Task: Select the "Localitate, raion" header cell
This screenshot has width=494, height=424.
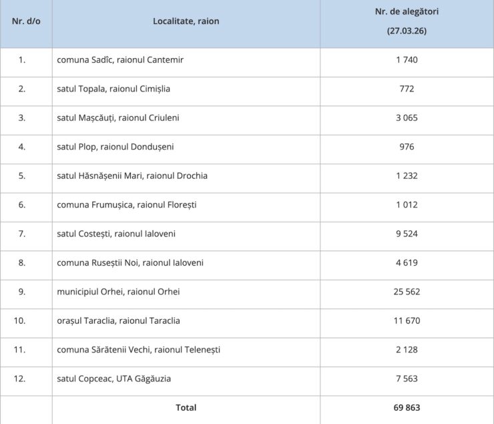Action: (186, 21)
